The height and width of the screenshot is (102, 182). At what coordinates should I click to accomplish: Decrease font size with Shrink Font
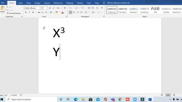(53, 8)
